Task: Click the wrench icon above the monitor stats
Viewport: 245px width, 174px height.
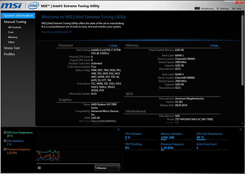Action: point(241,129)
